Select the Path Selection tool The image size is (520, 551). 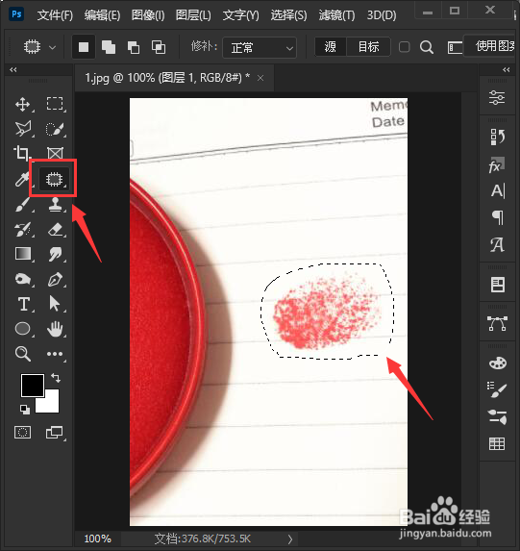tap(55, 304)
